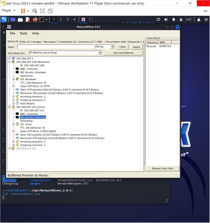
Task: Click the send Ctrl+Alt+Del icon in VMware toolbar
Action: 35,11
